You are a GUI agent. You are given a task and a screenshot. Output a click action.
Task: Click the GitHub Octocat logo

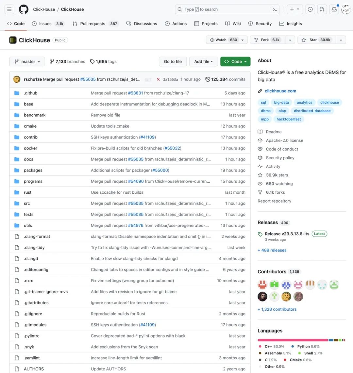pyautogui.click(x=24, y=9)
